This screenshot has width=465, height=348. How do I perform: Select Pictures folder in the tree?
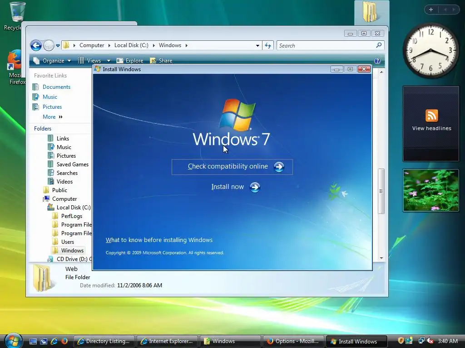(x=66, y=156)
